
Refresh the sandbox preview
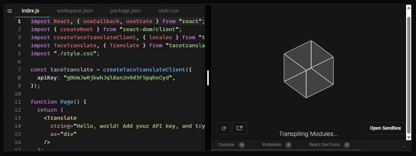click(224, 128)
